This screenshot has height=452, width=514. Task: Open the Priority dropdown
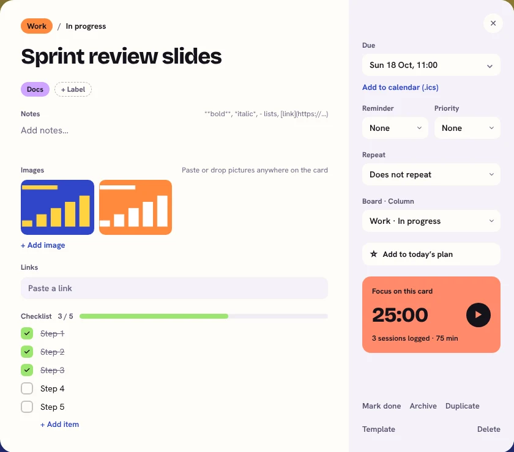point(467,128)
